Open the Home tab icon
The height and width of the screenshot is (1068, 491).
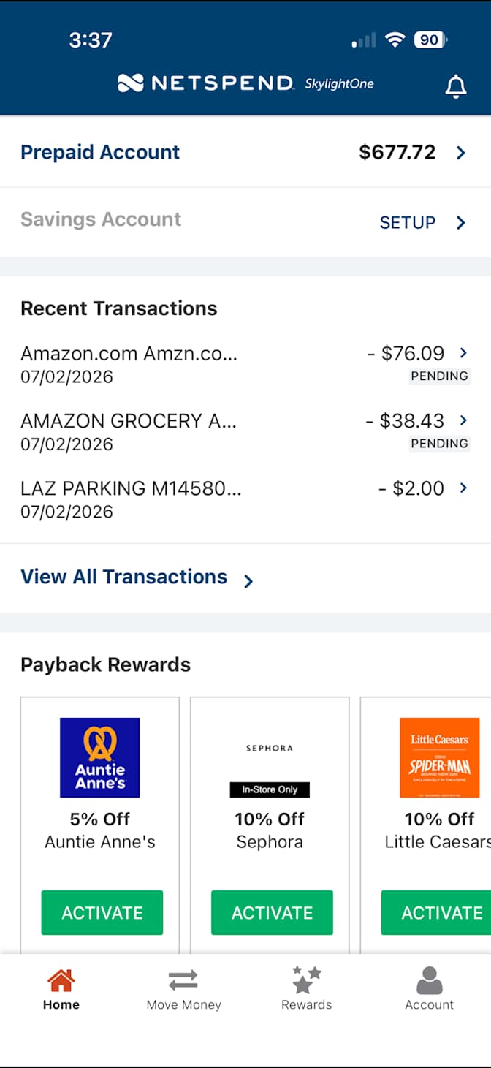[x=61, y=981]
